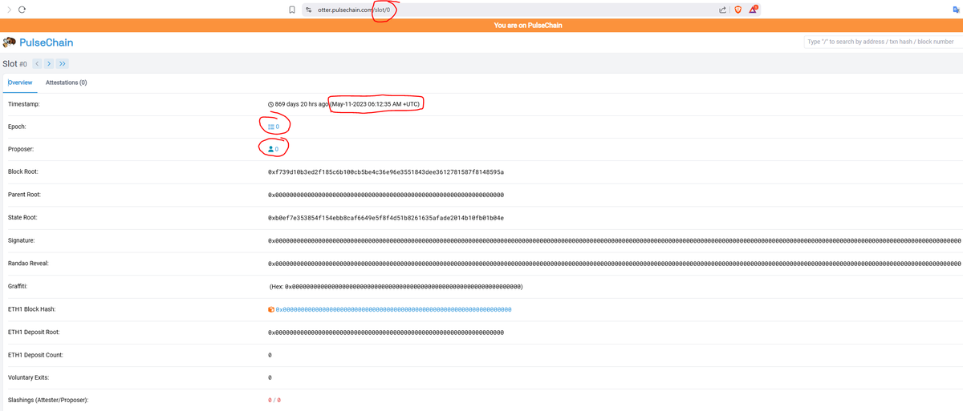Reload the page with the refresh icon
963x411 pixels.
point(22,10)
